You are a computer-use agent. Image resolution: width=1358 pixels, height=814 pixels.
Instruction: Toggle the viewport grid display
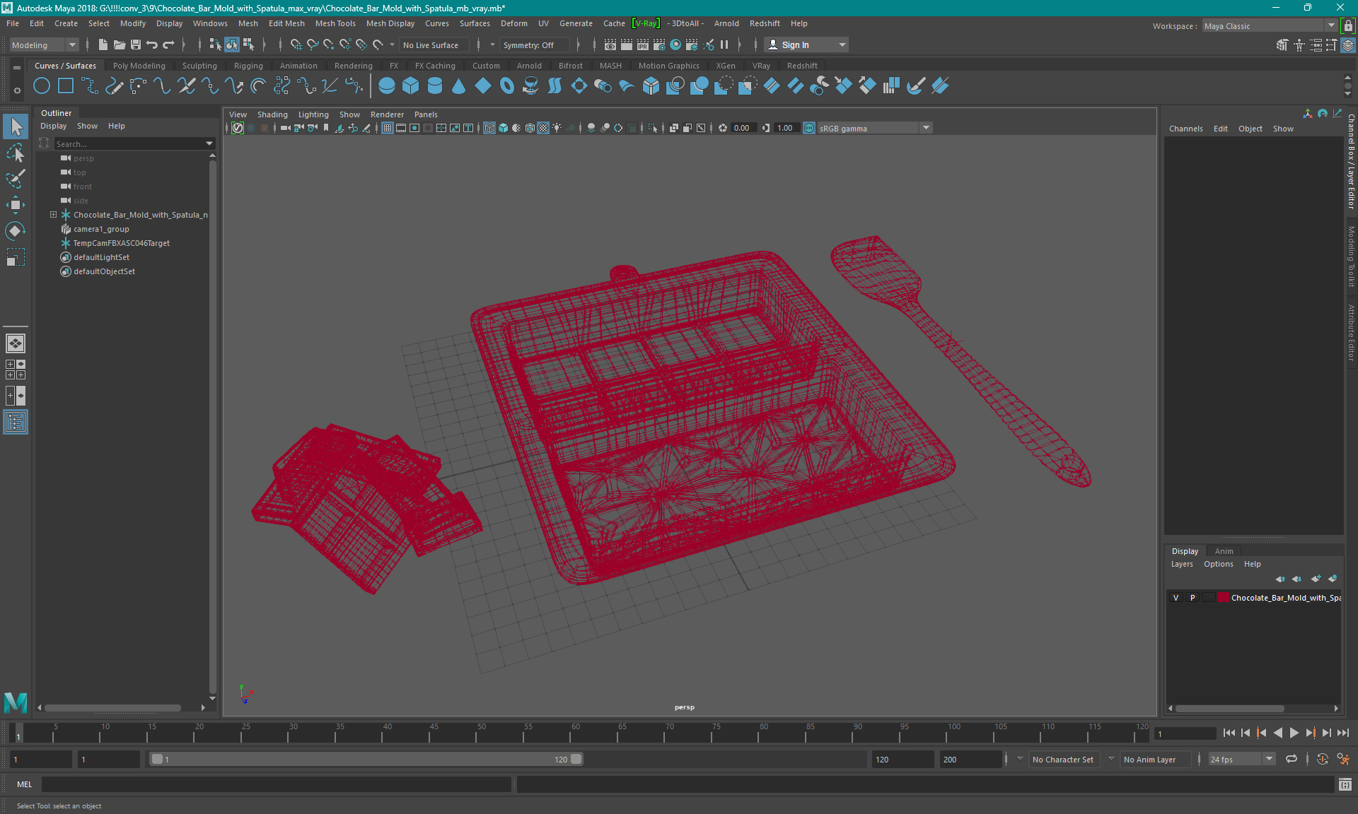pos(388,128)
